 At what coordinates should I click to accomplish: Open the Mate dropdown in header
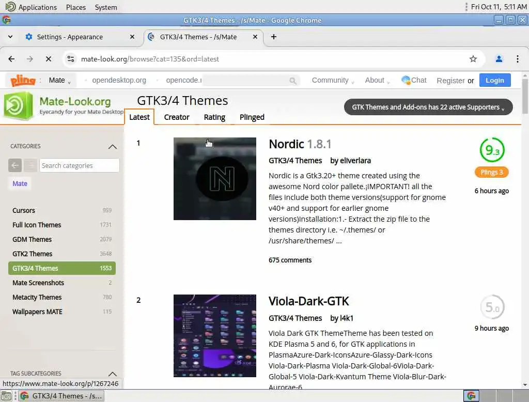tap(60, 80)
